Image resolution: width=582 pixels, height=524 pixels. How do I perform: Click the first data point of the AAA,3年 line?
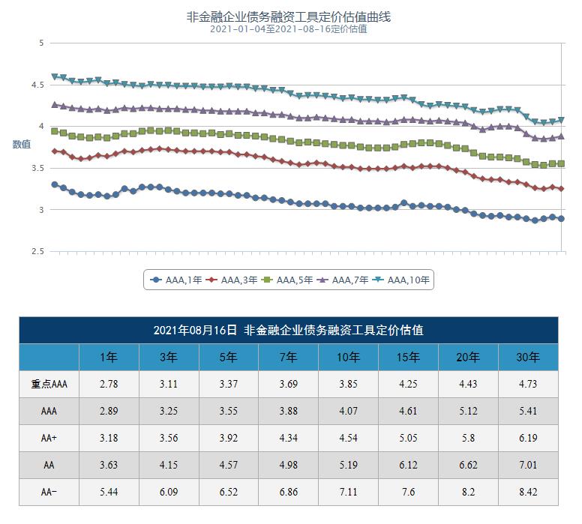tap(54, 151)
